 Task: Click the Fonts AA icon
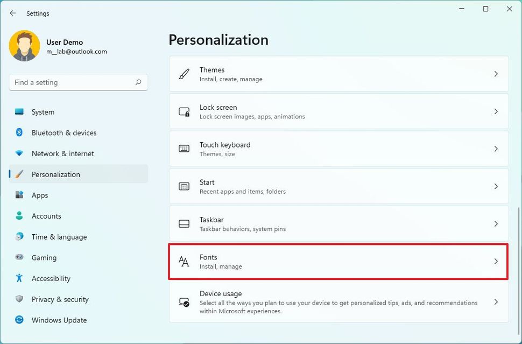click(x=184, y=262)
